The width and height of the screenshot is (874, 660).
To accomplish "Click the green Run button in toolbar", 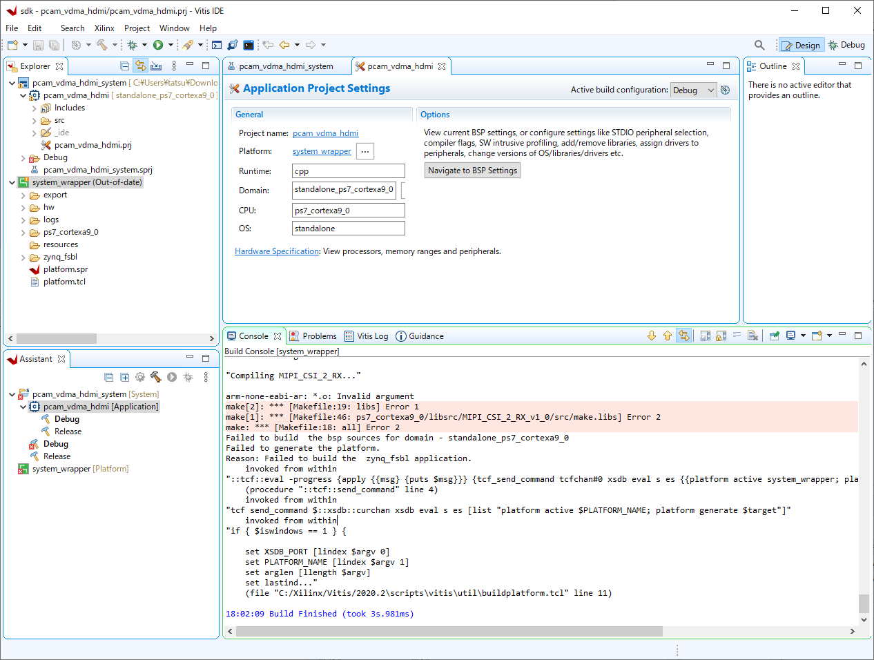I will pyautogui.click(x=158, y=45).
